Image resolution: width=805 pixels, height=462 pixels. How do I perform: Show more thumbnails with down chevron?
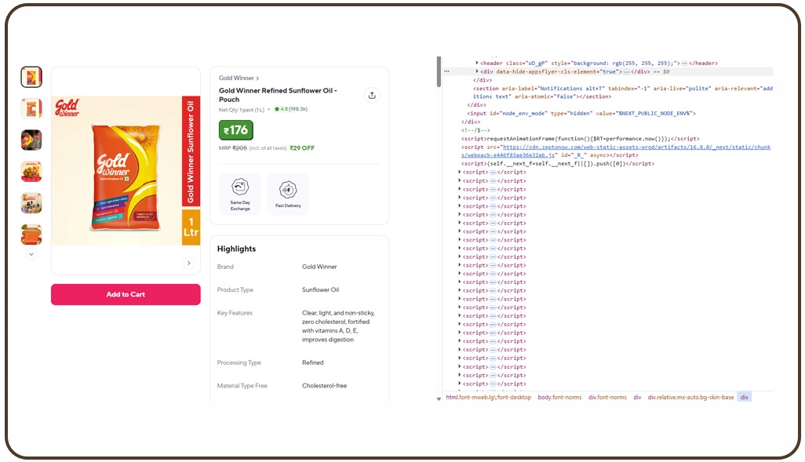tap(31, 254)
